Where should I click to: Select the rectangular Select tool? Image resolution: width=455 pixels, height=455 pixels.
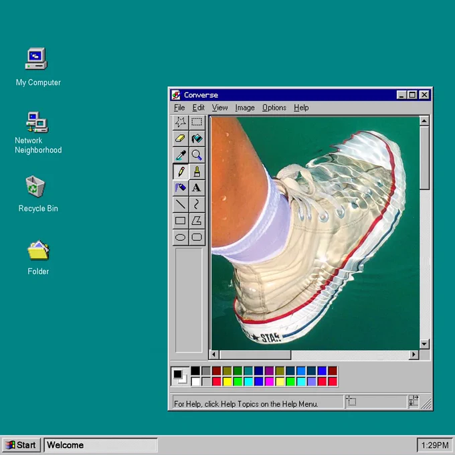[x=197, y=122]
